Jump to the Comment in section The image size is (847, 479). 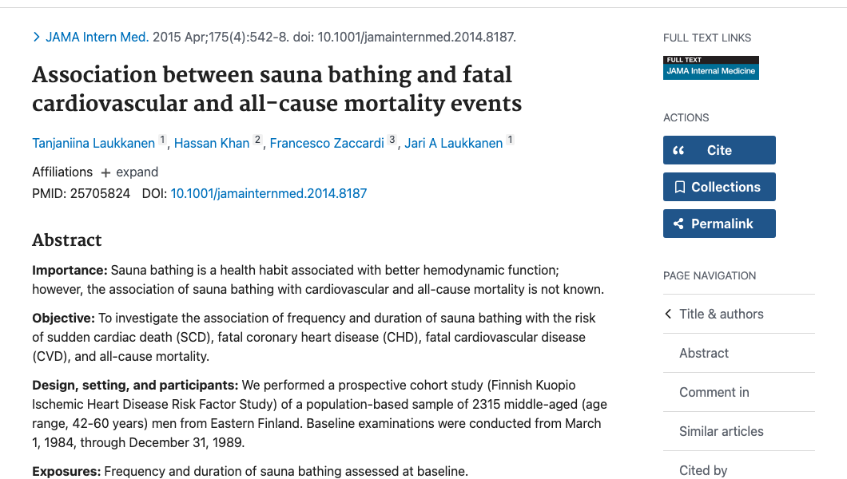tap(715, 392)
